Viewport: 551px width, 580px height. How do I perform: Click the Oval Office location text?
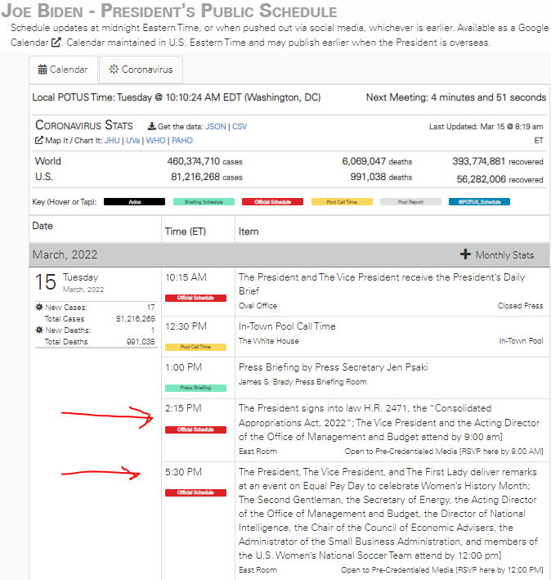pyautogui.click(x=258, y=306)
